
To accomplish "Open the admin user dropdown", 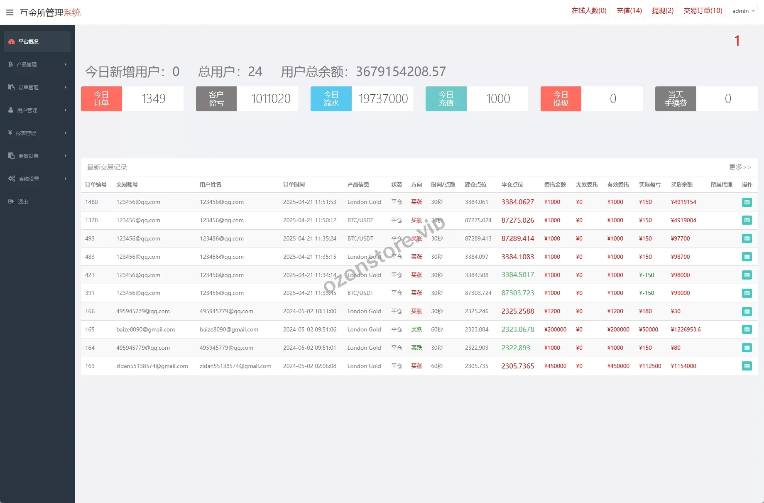I will click(743, 11).
